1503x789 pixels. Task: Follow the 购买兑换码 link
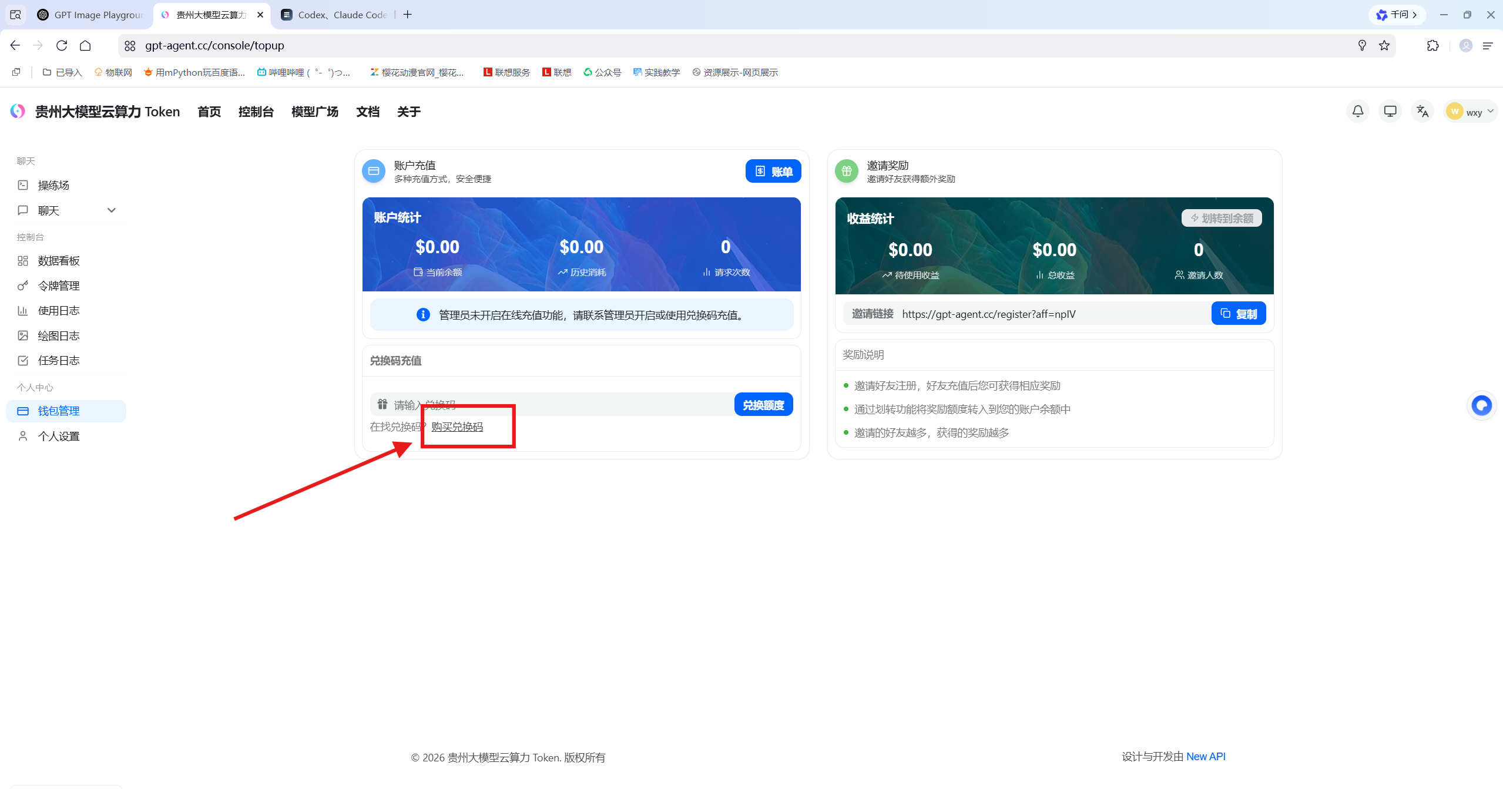457,427
